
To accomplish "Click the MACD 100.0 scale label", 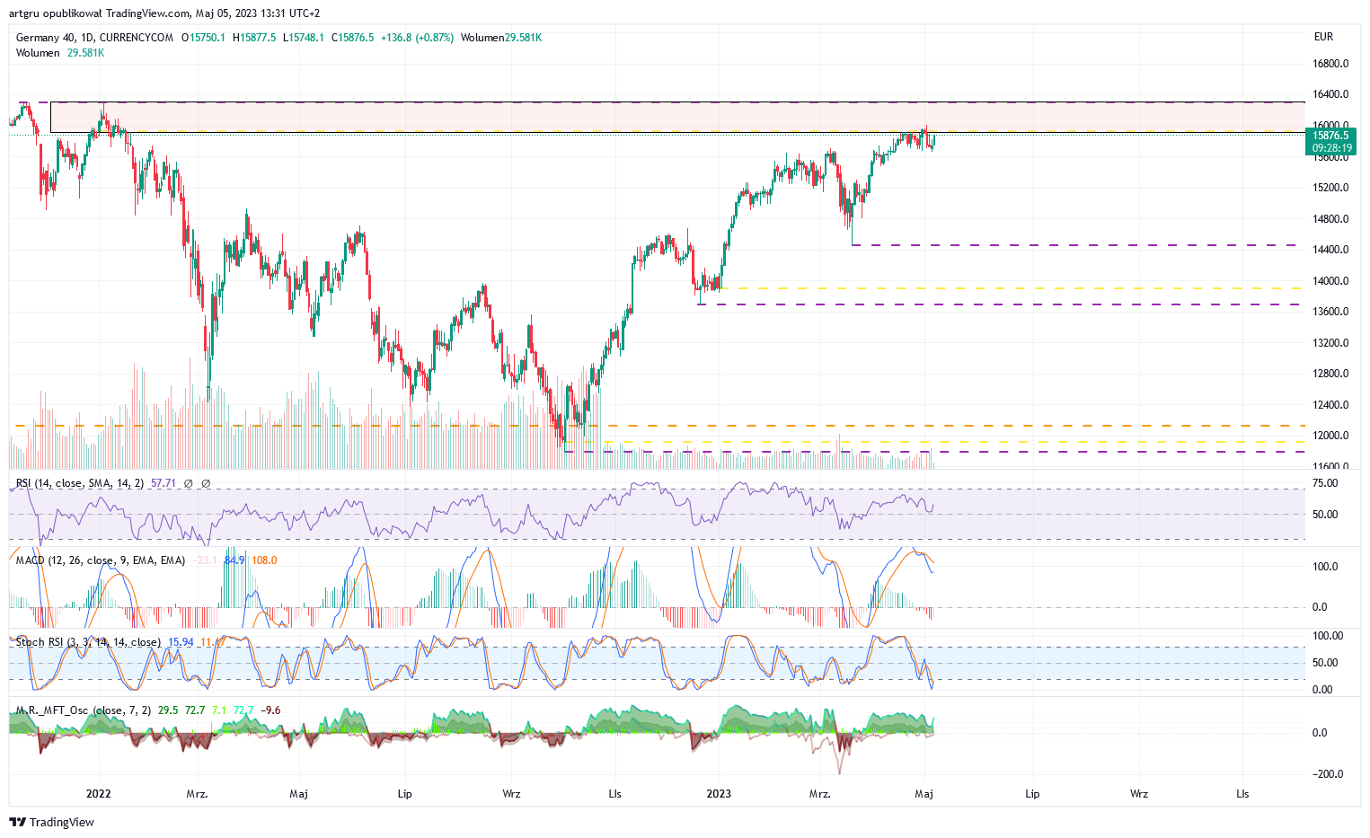I will (x=1325, y=567).
